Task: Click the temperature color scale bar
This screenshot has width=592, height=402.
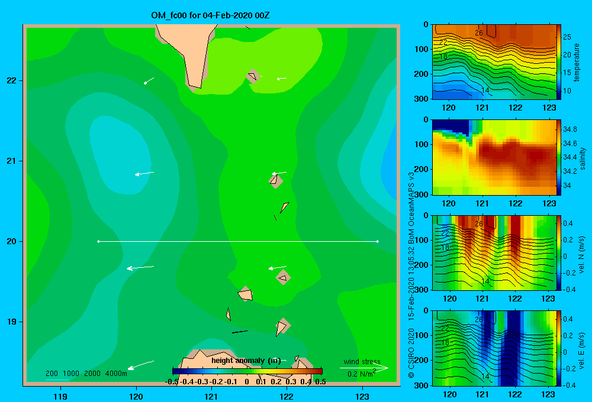Action: click(x=559, y=62)
